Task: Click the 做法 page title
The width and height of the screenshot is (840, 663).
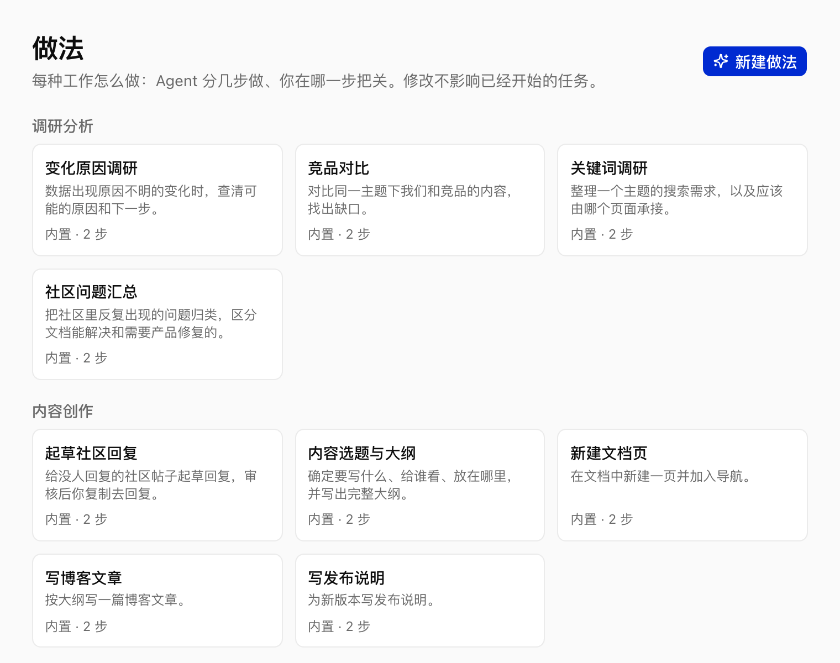Action: [58, 49]
